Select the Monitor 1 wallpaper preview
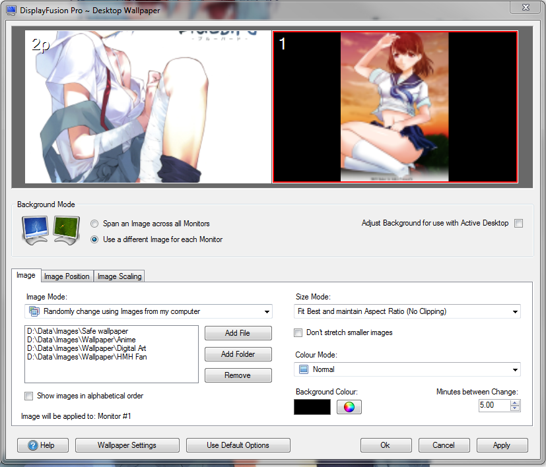 coord(395,107)
